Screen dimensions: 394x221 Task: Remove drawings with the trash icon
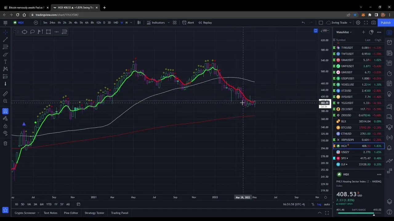coord(5,143)
